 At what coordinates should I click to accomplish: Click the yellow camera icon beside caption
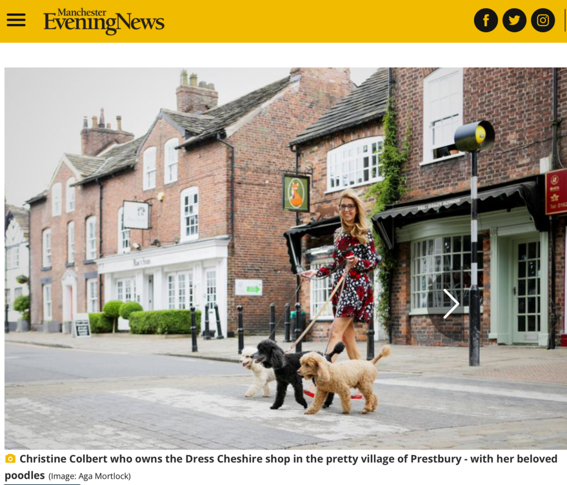tap(10, 459)
